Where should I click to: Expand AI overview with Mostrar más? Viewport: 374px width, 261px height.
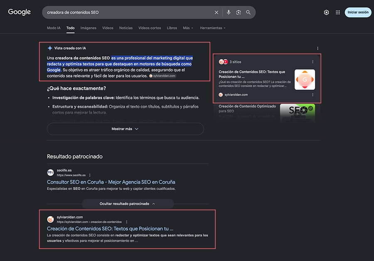tap(125, 129)
